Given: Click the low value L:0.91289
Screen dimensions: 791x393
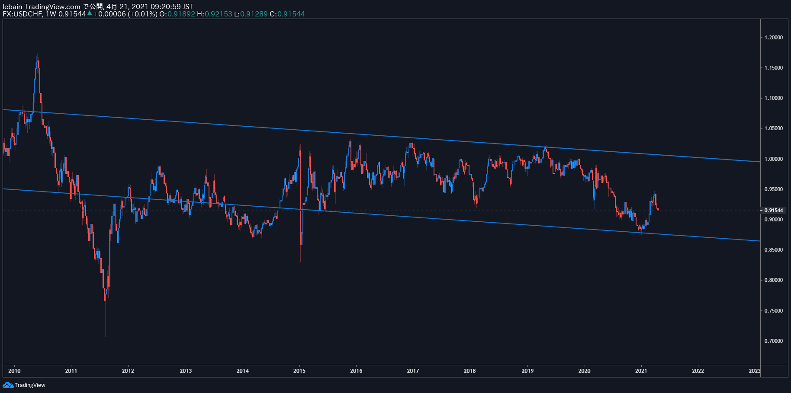Looking at the screenshot, I should 251,14.
